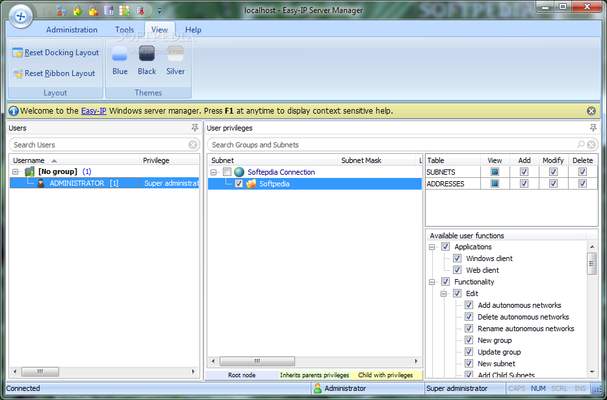The width and height of the screenshot is (607, 400).
Task: Uncheck SUBNETS Modify permission
Action: click(x=553, y=172)
